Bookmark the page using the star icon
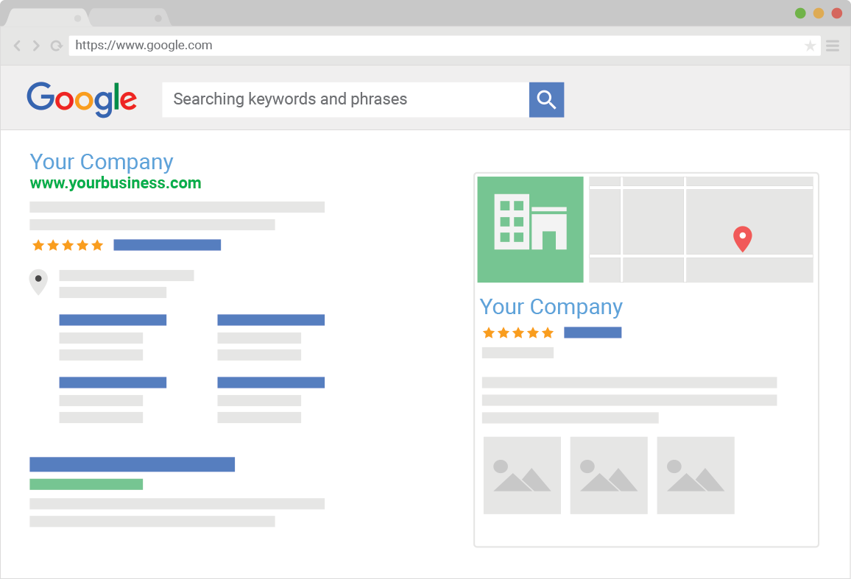 [810, 46]
